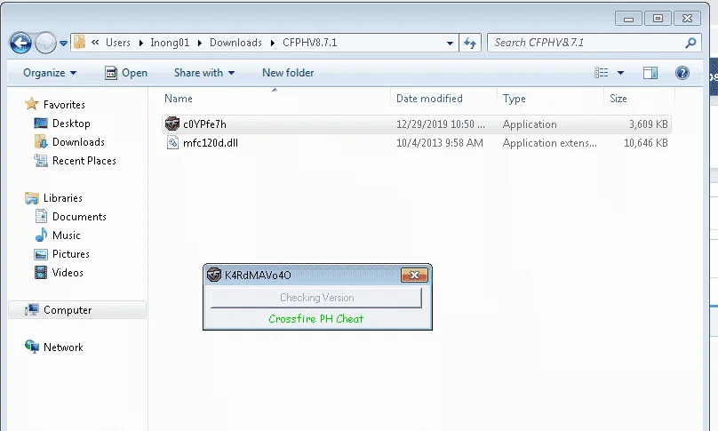Select Libraries in the navigation pane
The image size is (718, 431).
click(63, 198)
